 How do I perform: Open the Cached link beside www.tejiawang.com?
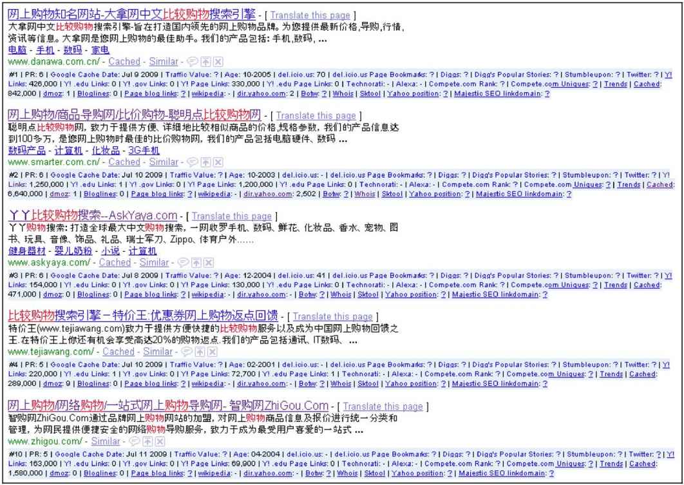pos(119,352)
